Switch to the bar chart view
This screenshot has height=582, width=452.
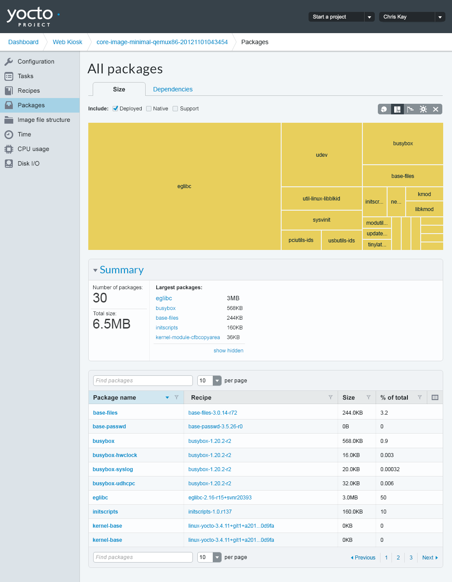click(410, 109)
